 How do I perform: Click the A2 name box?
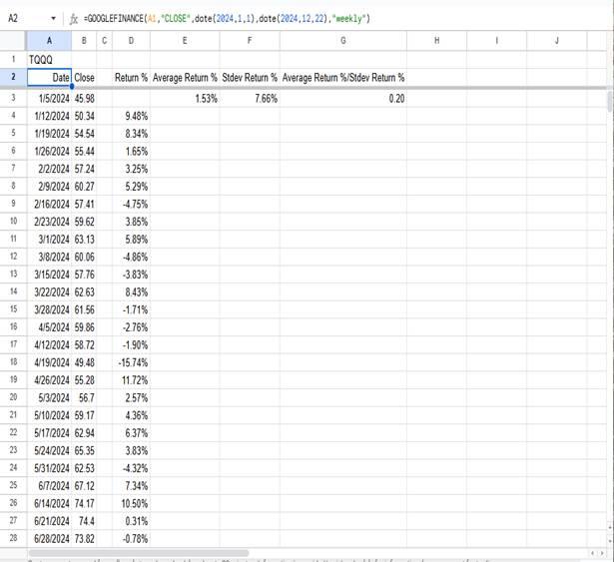(x=13, y=18)
